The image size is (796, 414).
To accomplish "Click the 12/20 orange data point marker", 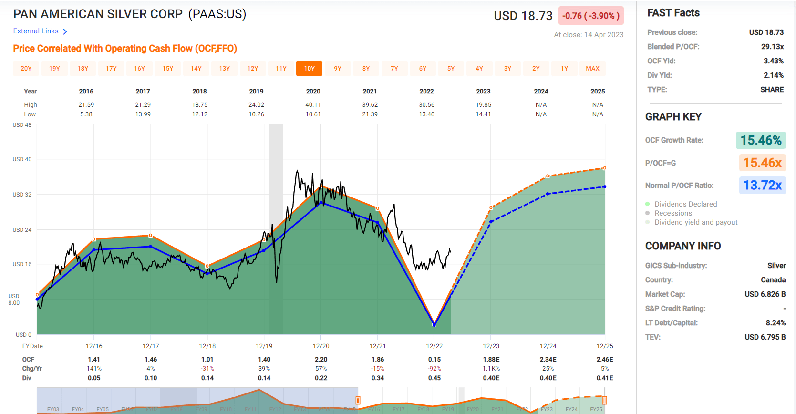I will tap(321, 186).
